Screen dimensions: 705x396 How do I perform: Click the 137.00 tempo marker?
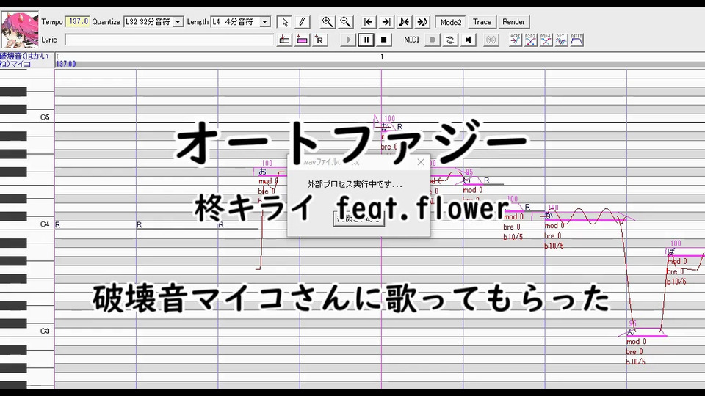(x=66, y=65)
